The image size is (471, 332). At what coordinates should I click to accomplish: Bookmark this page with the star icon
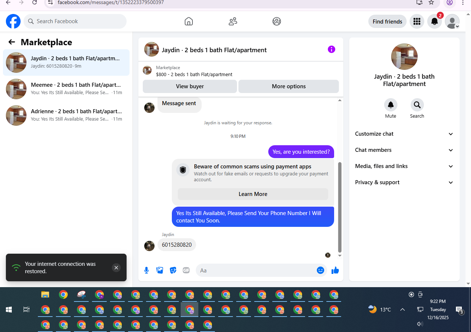pos(432,2)
